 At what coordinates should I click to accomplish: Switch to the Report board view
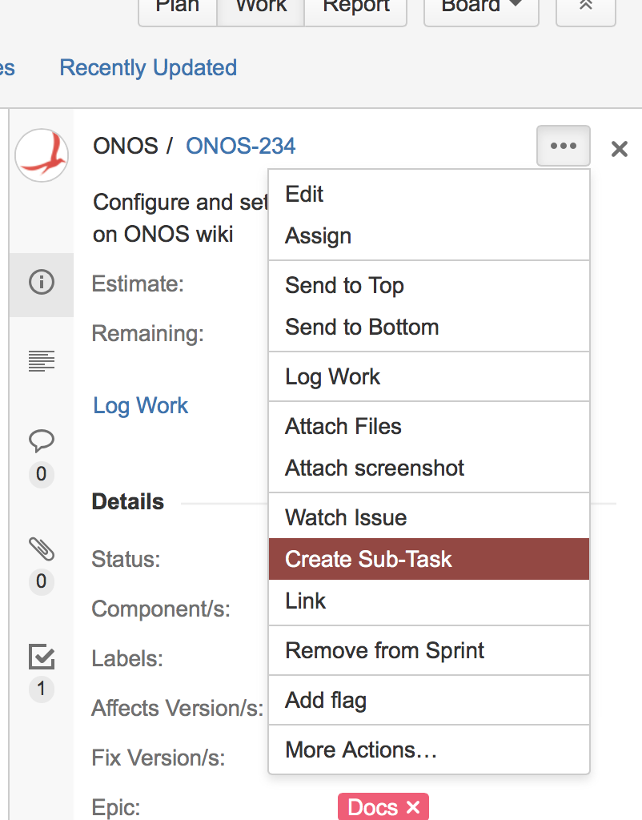pos(355,6)
